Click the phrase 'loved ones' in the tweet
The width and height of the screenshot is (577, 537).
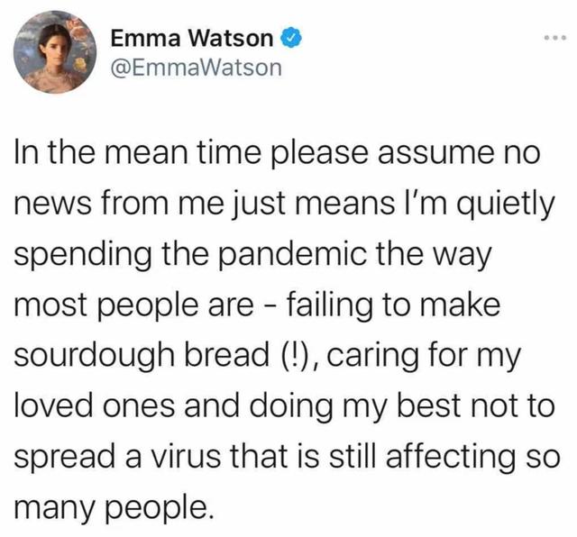pos(94,406)
